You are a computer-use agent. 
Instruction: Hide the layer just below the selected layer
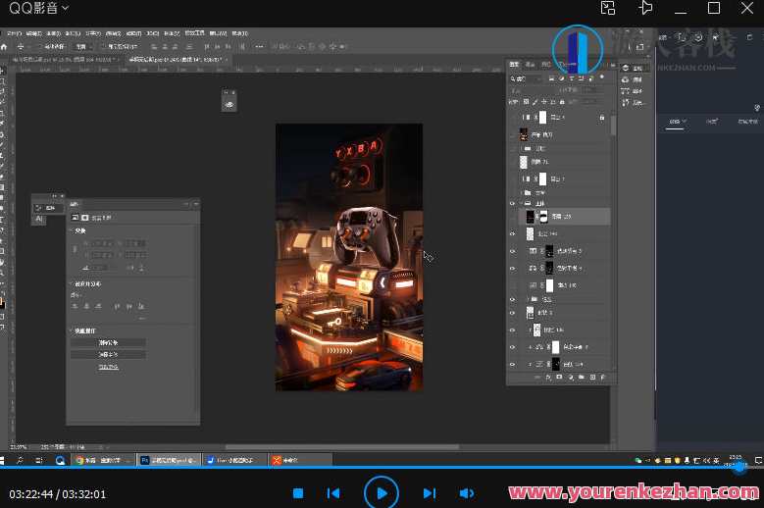click(512, 233)
